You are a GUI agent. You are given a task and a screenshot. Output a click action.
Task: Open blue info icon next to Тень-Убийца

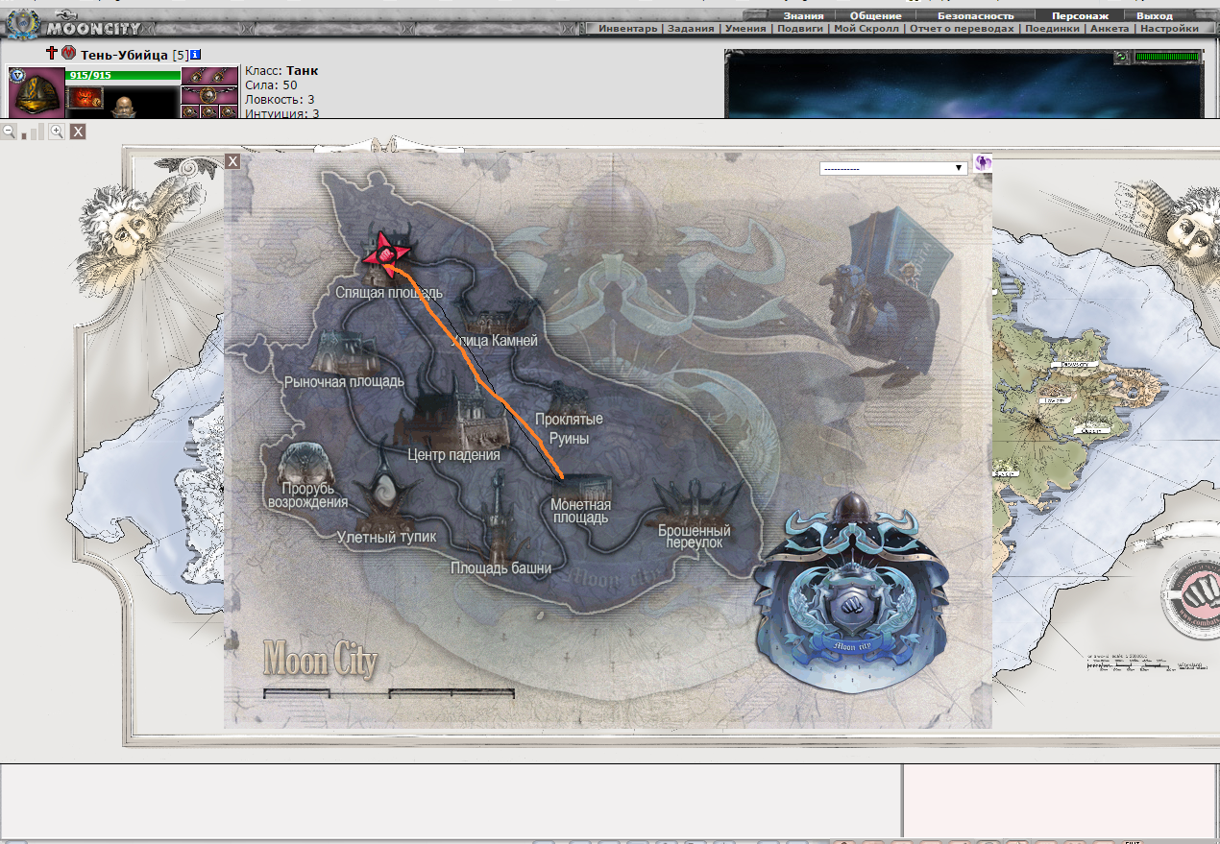click(x=195, y=55)
